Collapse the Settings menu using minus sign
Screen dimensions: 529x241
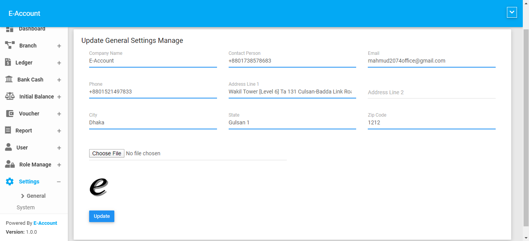tap(59, 182)
